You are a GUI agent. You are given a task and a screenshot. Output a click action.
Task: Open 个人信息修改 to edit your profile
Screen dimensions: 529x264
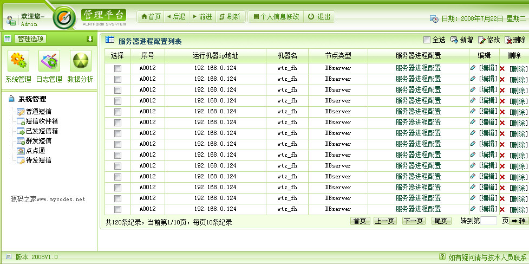click(276, 17)
